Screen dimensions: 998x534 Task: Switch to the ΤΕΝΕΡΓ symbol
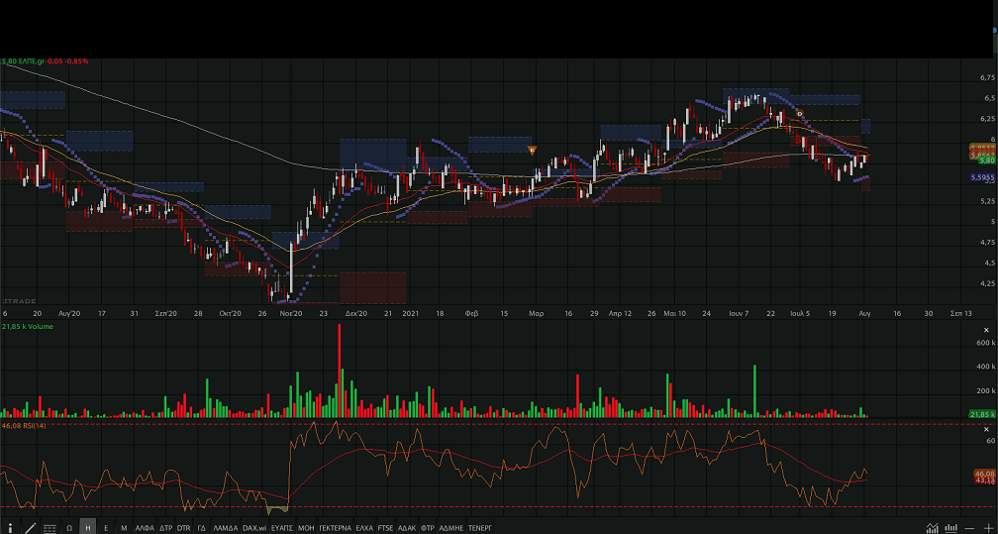coord(480,528)
